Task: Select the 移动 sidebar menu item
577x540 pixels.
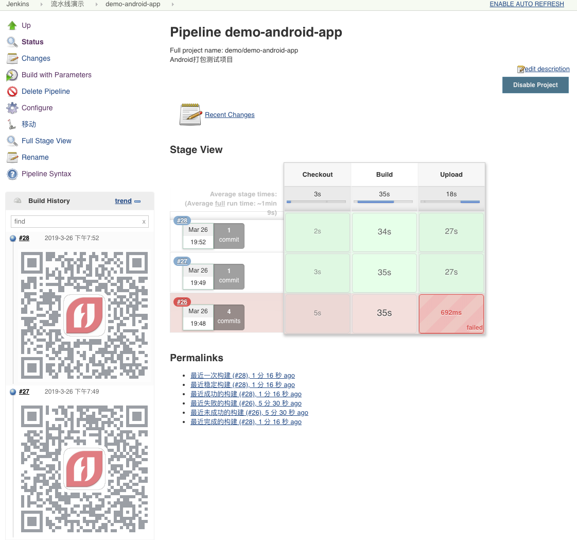Action: [29, 124]
